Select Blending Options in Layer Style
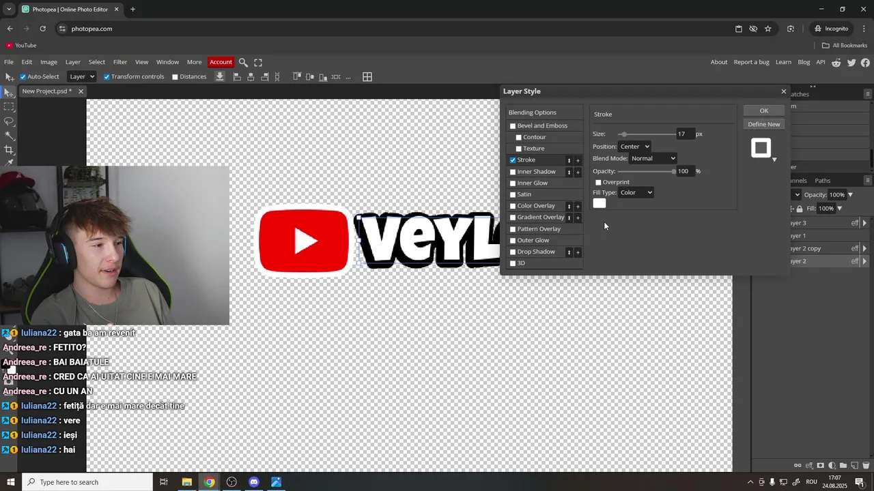Viewport: 874px width, 491px height. point(533,113)
